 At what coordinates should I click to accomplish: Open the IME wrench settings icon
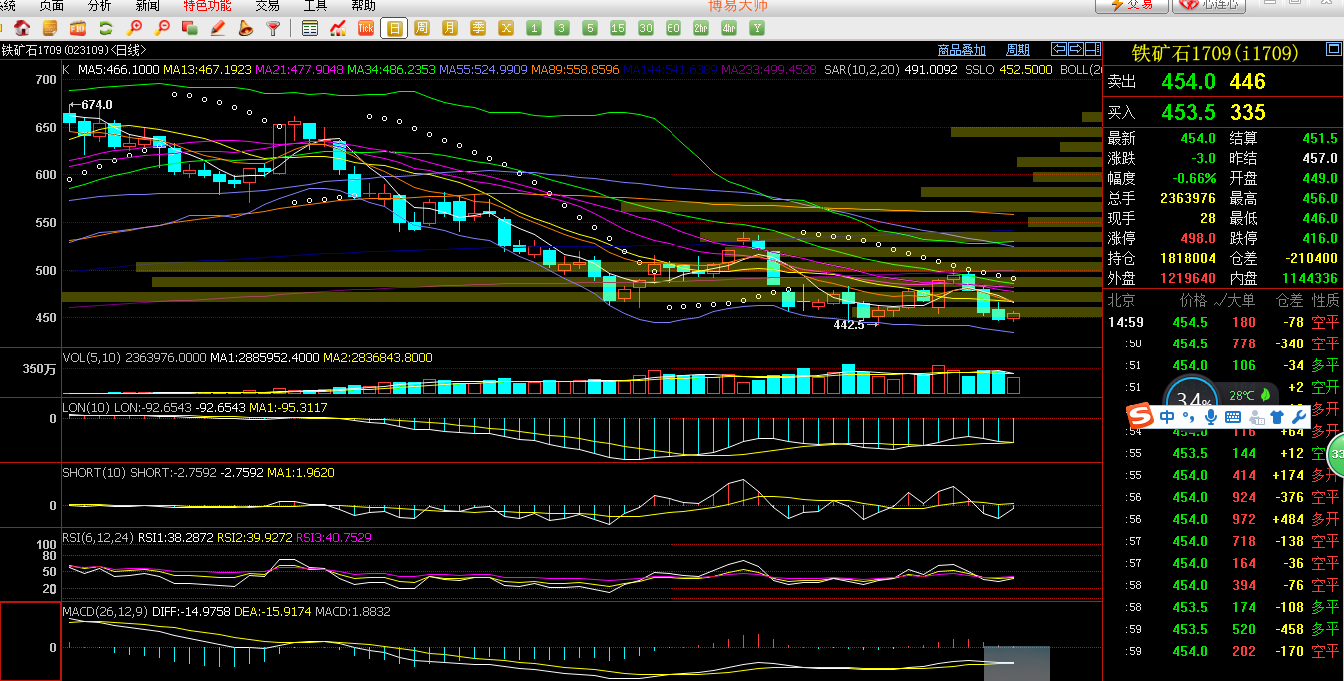(1298, 416)
